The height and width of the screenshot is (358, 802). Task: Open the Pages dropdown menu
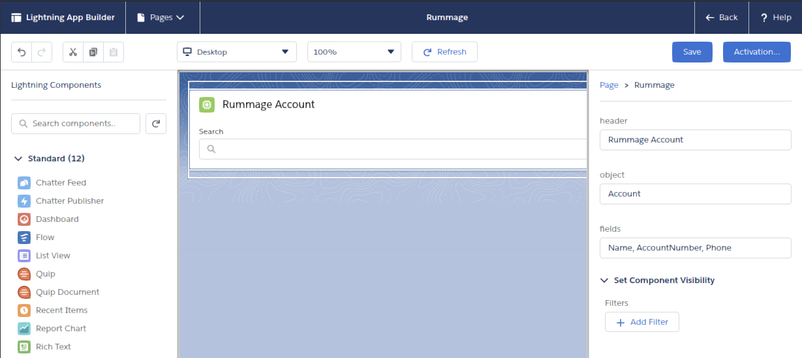click(161, 18)
